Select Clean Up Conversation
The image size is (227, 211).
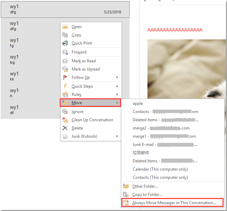point(91,120)
